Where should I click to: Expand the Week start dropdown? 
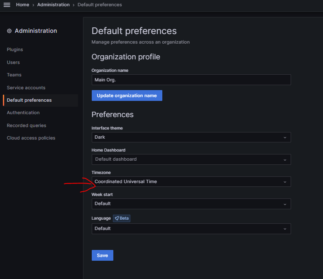point(191,204)
